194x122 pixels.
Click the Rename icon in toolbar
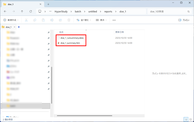52,20
